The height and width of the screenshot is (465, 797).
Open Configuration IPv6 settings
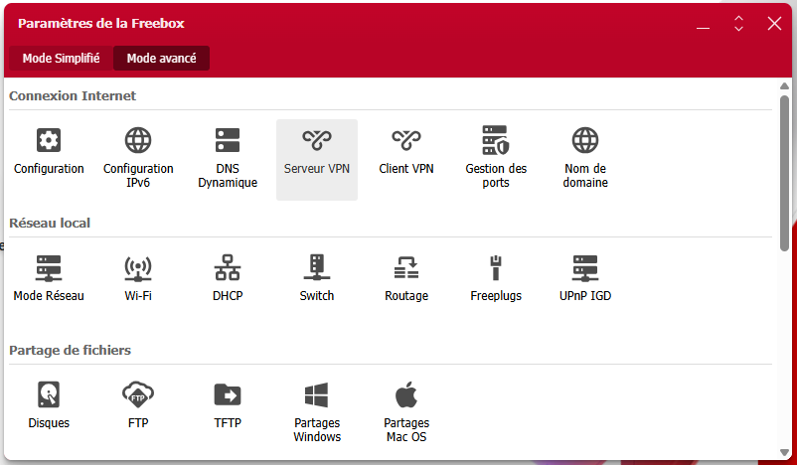tap(138, 159)
